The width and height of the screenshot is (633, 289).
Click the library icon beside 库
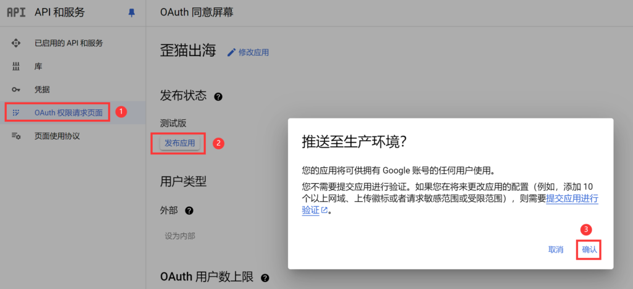click(x=15, y=67)
